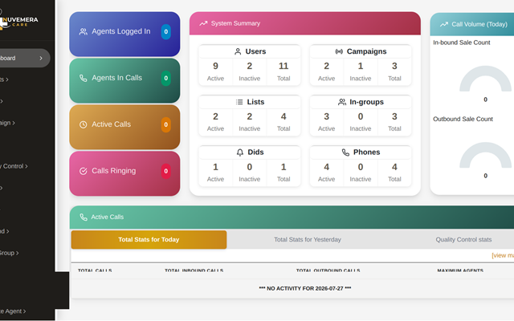
Task: Click the System Summary trend icon
Action: click(x=203, y=23)
